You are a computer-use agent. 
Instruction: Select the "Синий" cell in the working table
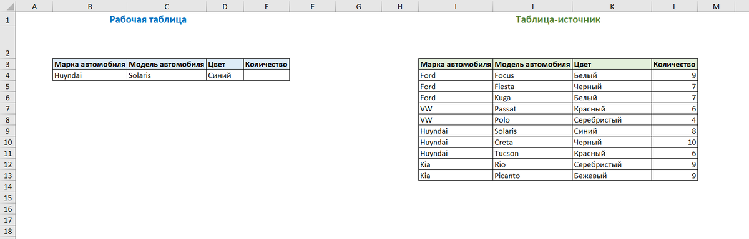click(x=225, y=75)
